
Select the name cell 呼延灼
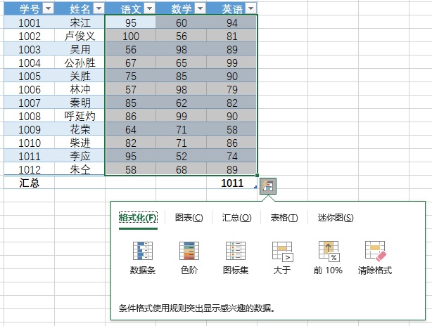tap(80, 116)
